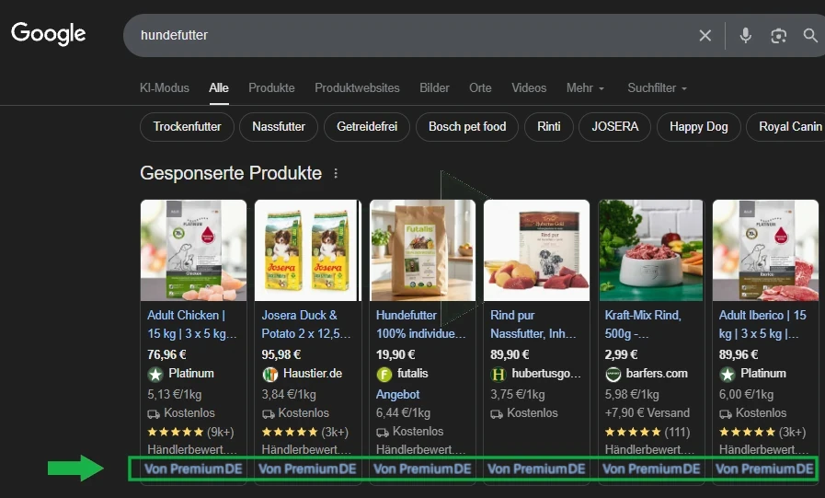This screenshot has width=825, height=498.
Task: Open the Gesponserte Produkte three-dot menu
Action: tap(336, 173)
